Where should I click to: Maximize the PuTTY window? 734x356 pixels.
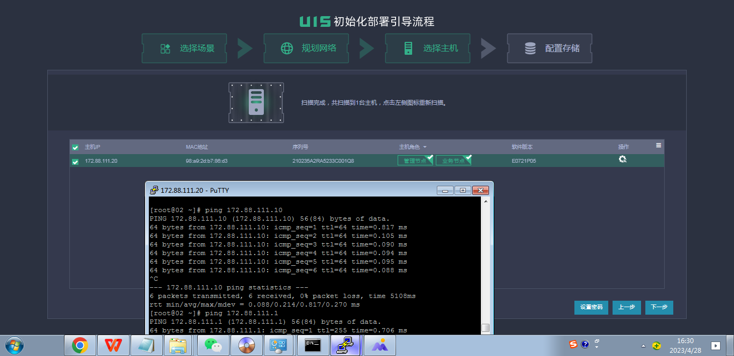[x=463, y=190]
